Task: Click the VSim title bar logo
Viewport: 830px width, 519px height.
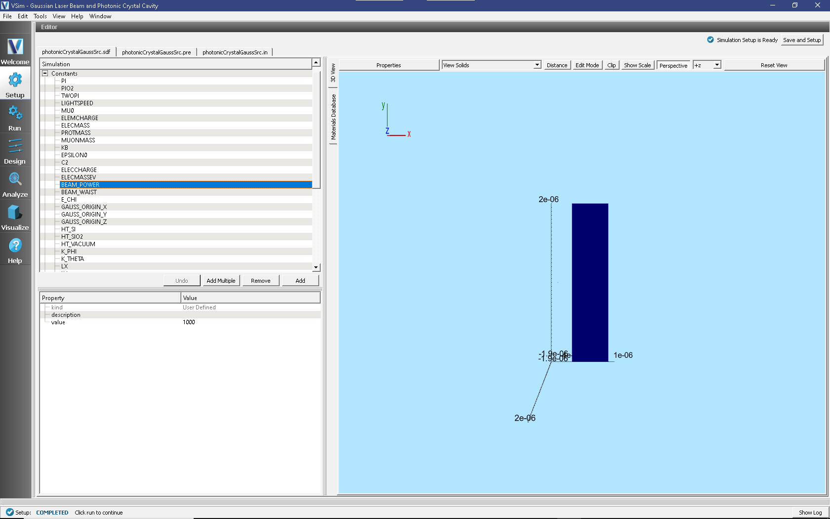Action: coord(5,5)
